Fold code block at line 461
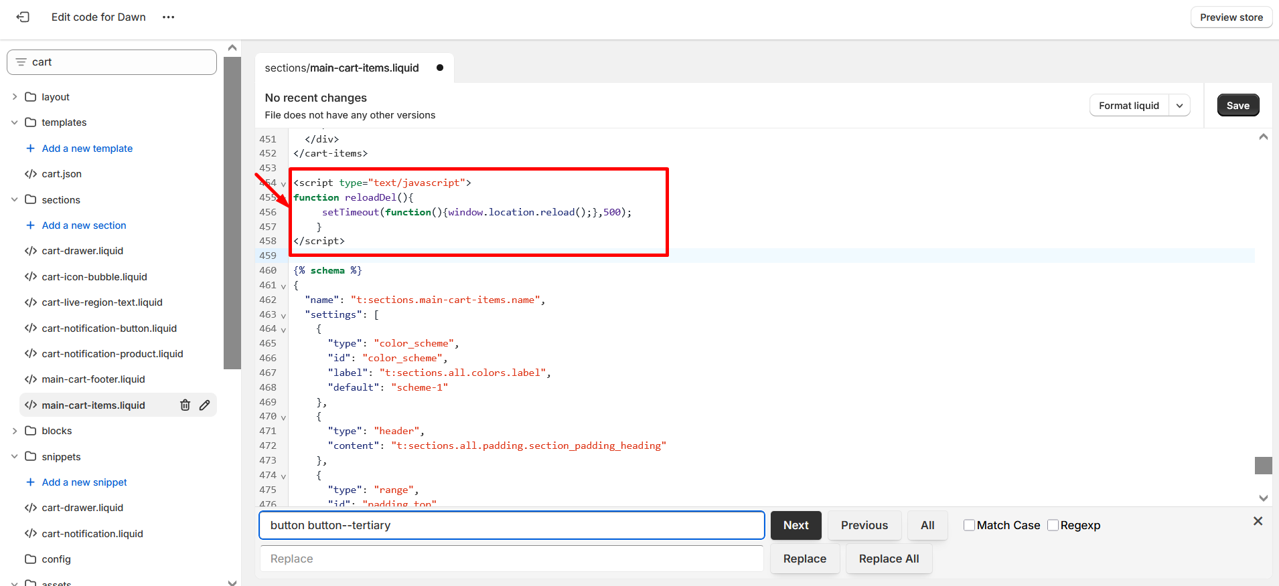Screen dimensions: 1279x586 [x=283, y=286]
